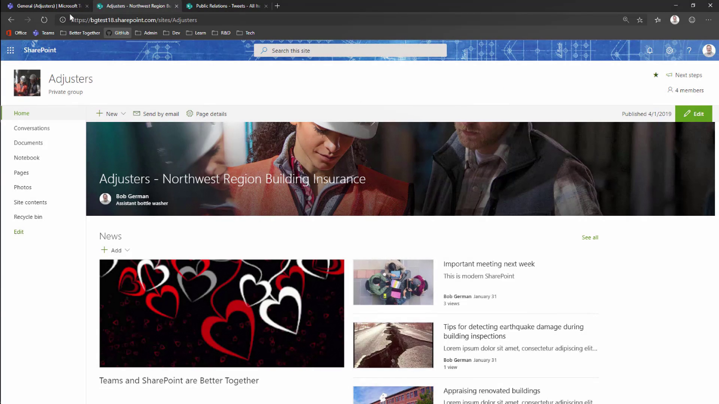Open the hearts news image

tap(222, 313)
